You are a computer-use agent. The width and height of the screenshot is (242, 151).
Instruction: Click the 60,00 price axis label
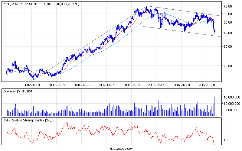[x=228, y=14]
